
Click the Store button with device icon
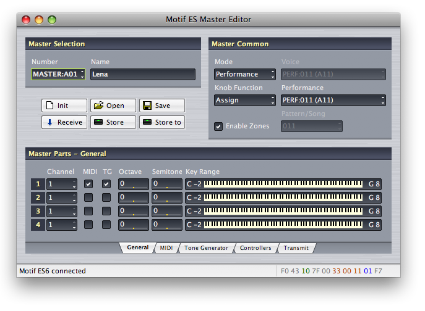click(113, 122)
